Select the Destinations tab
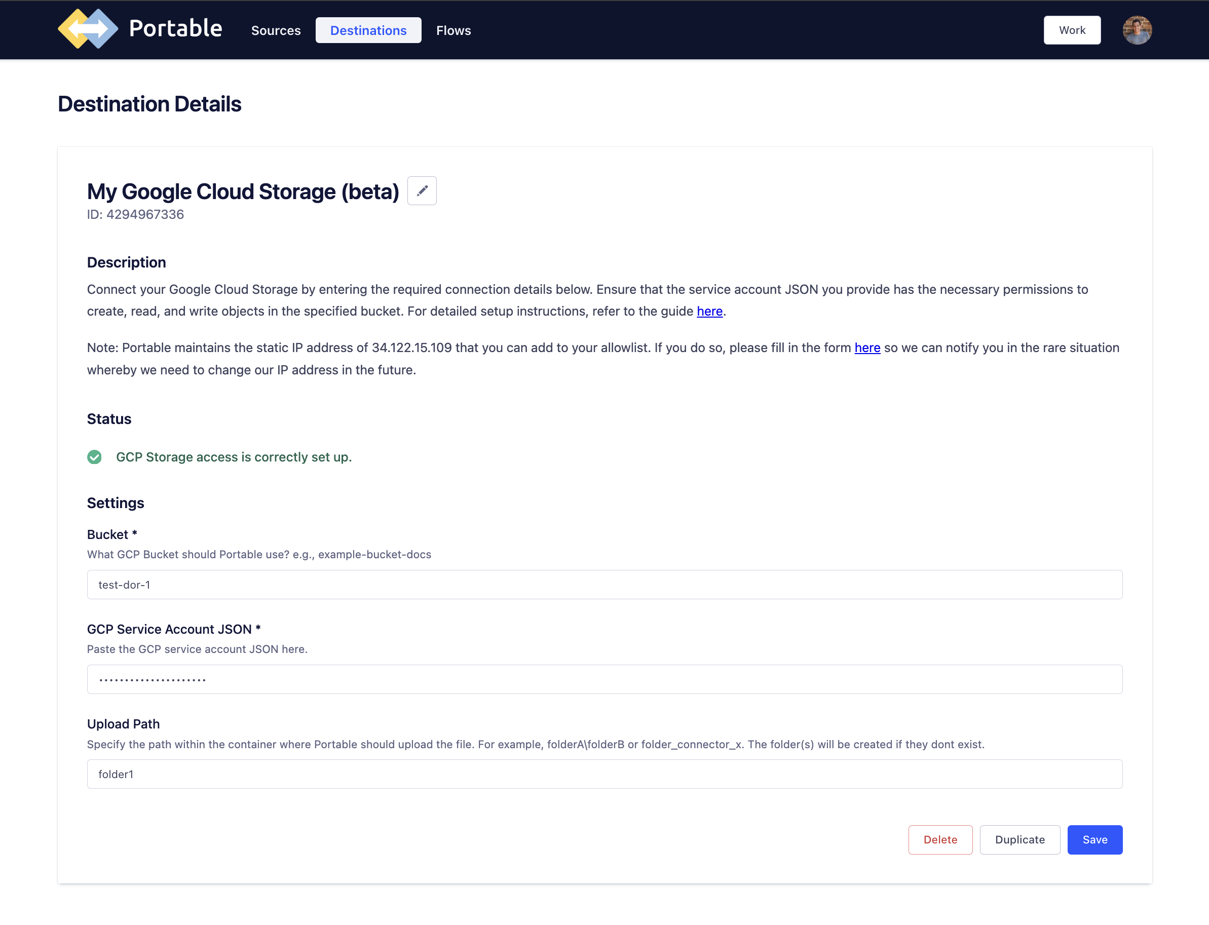1209x925 pixels. (x=368, y=30)
